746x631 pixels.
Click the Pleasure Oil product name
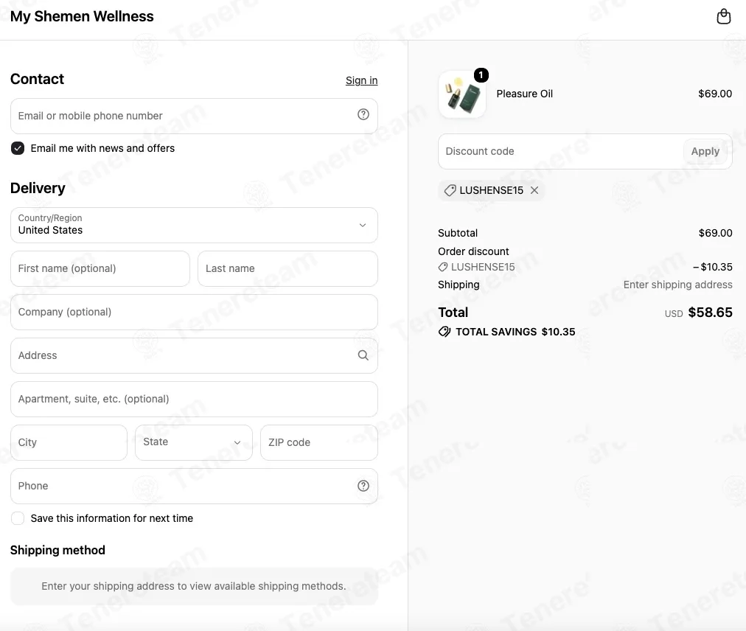point(524,94)
